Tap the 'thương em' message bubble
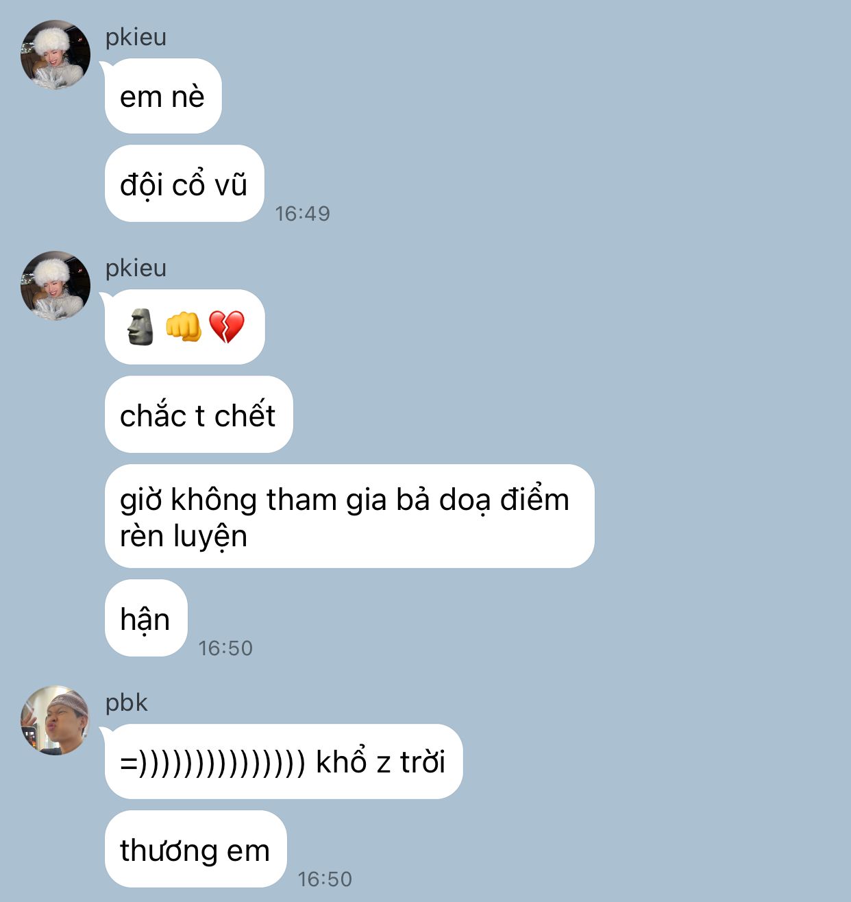Image resolution: width=851 pixels, height=902 pixels. 195,849
